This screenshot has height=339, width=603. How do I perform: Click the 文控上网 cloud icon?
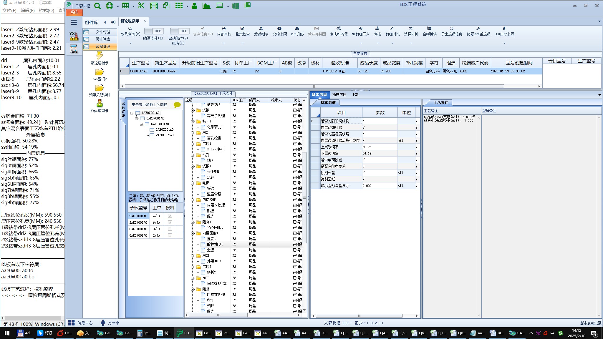tap(279, 29)
